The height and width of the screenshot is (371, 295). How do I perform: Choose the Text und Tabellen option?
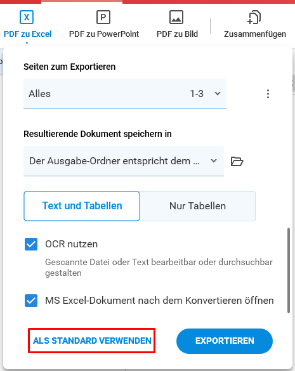click(82, 206)
